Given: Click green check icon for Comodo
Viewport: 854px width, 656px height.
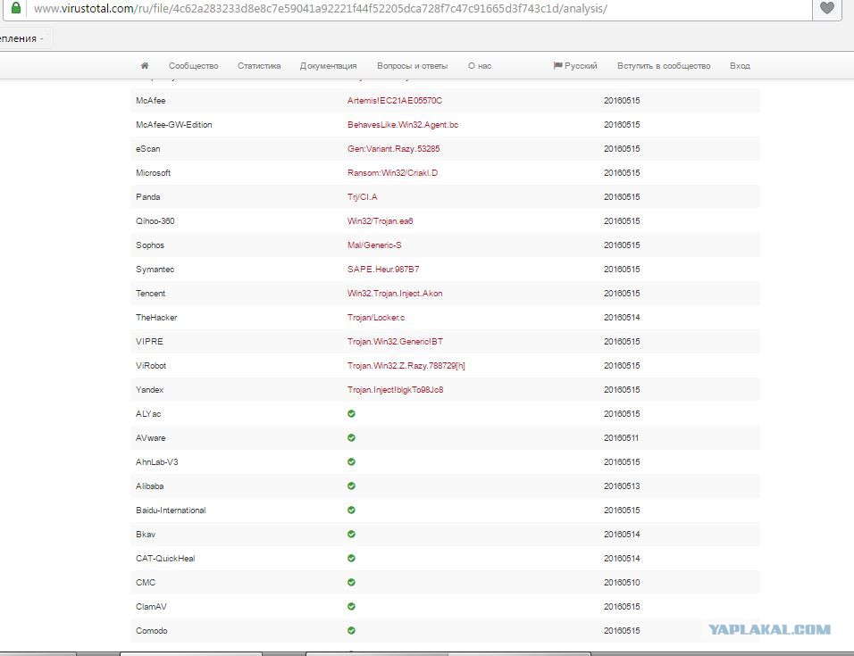Looking at the screenshot, I should click(351, 630).
